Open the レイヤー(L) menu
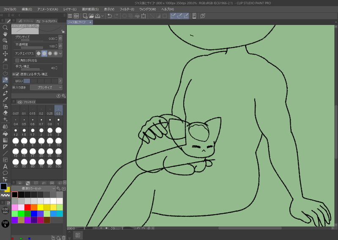The image size is (338, 240). [x=70, y=9]
